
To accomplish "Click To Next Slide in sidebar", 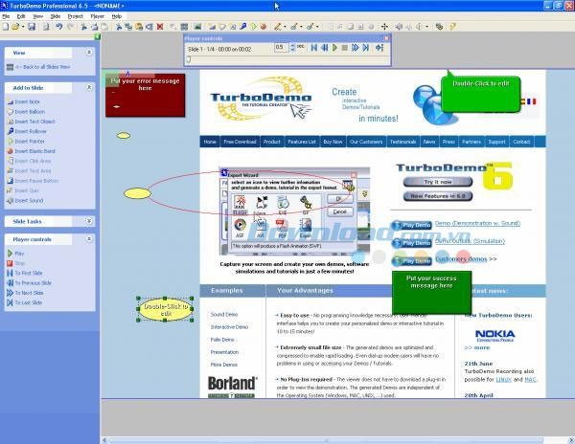I will pos(25,293).
